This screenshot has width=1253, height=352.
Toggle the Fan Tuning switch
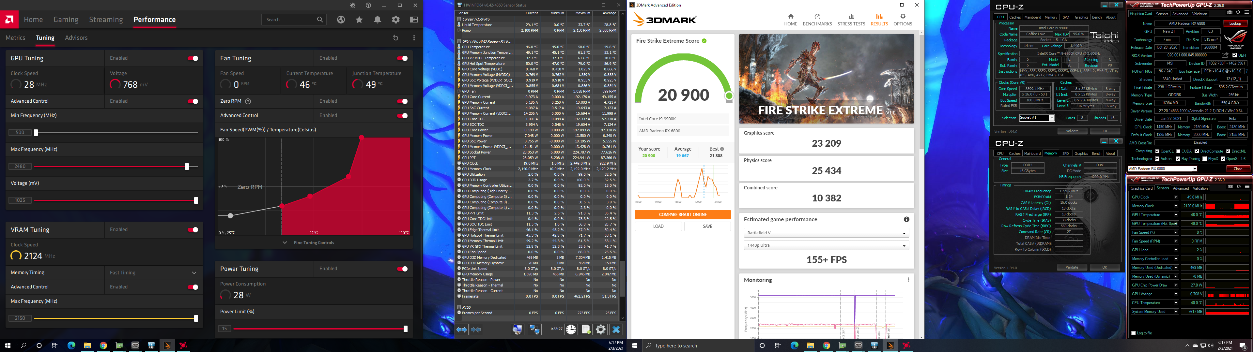402,58
